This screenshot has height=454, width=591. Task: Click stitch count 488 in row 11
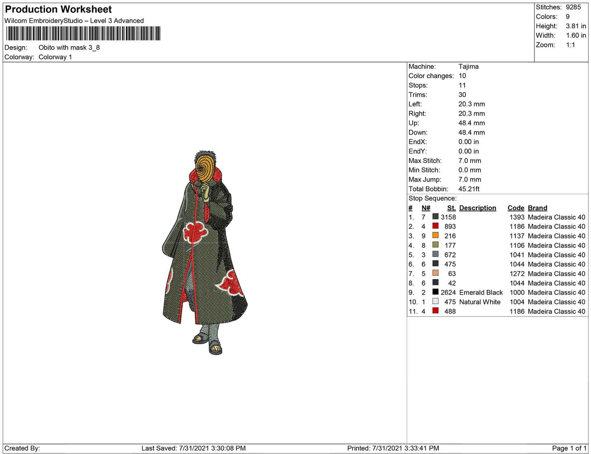tap(450, 311)
